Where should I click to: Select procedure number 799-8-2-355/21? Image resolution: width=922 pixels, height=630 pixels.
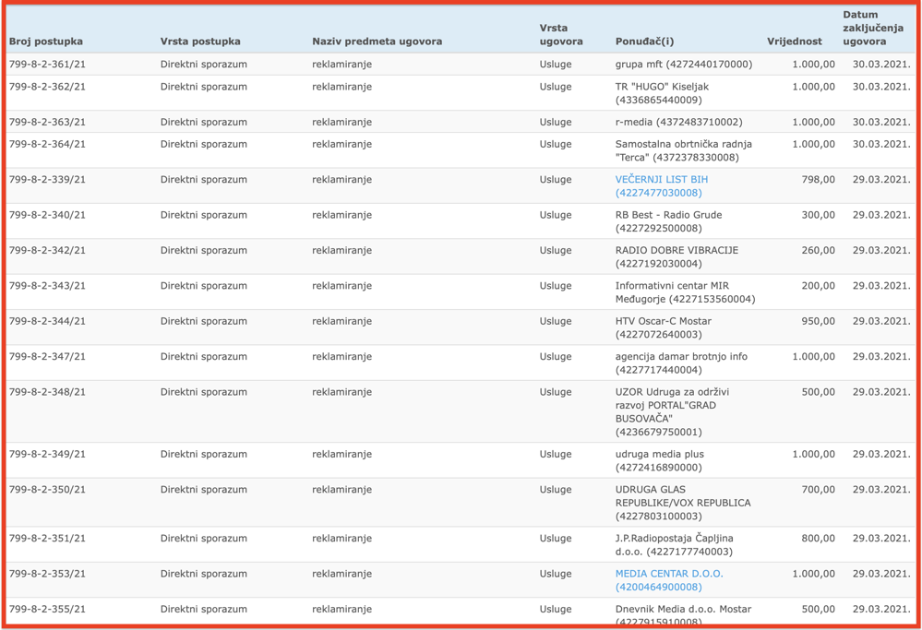click(x=47, y=609)
